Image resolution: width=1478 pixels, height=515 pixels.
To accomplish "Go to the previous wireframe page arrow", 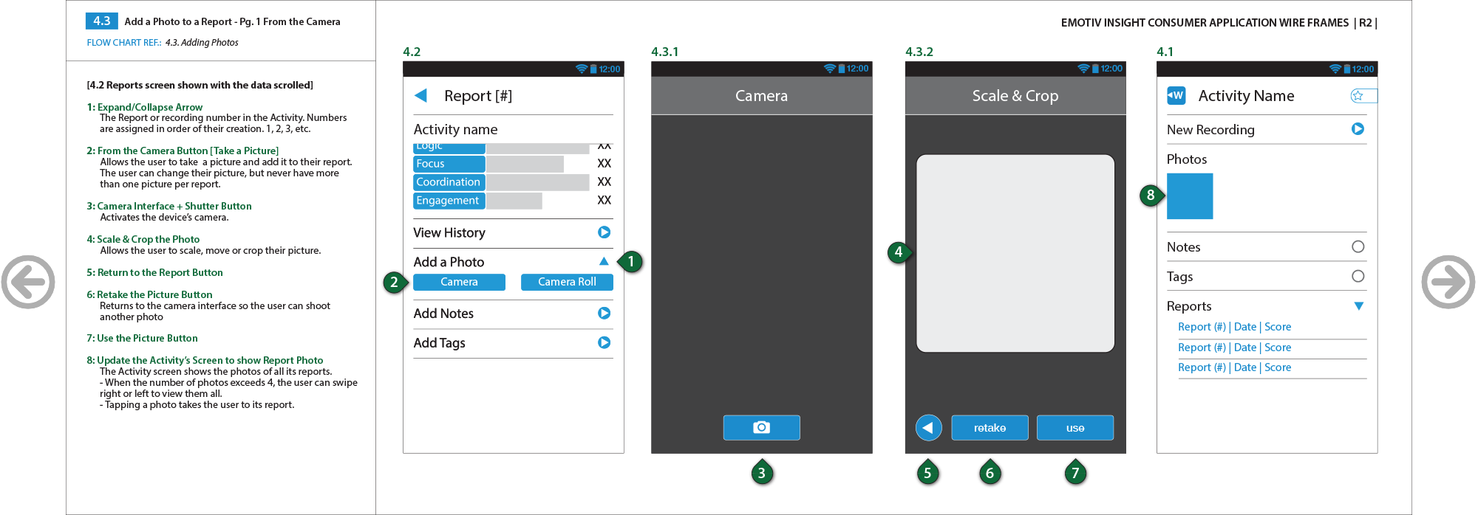I will tap(28, 282).
